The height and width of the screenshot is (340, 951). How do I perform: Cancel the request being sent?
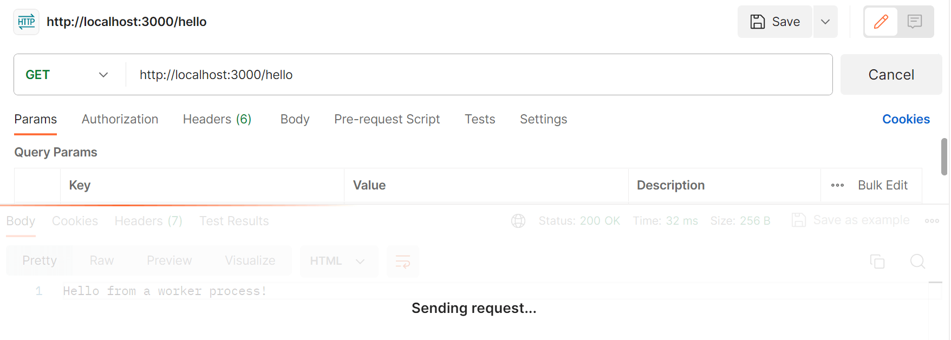coord(891,75)
